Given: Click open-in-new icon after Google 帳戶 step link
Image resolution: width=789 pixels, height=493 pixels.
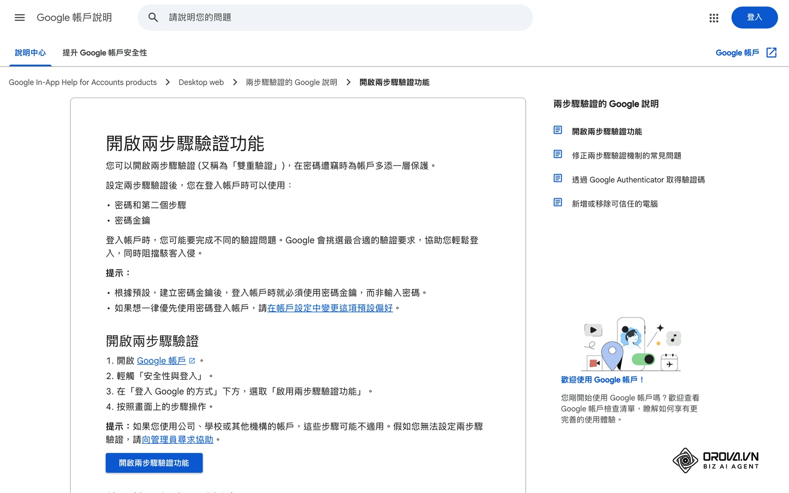Looking at the screenshot, I should 192,361.
